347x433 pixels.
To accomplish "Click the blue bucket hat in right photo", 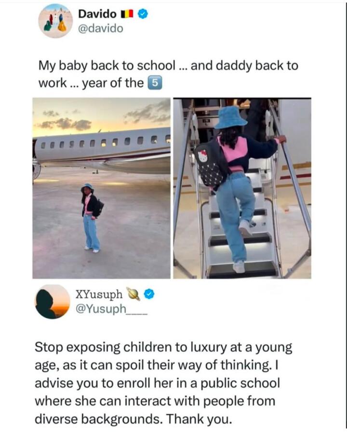I will pyautogui.click(x=231, y=118).
